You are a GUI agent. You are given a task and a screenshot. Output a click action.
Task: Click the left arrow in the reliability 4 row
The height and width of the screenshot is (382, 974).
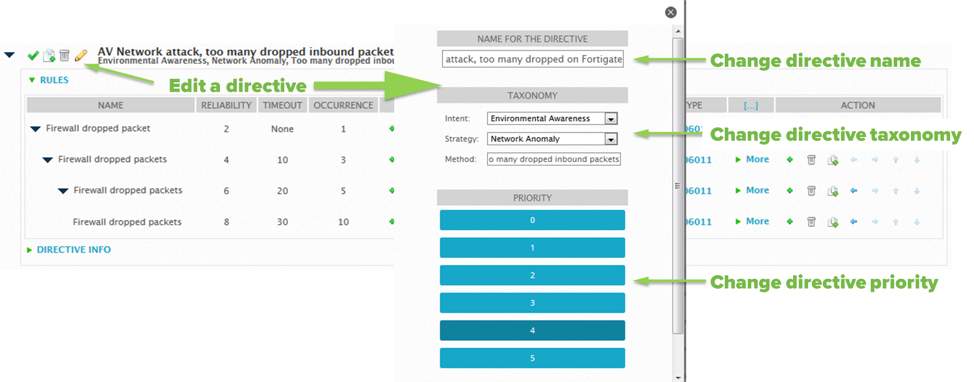point(854,159)
